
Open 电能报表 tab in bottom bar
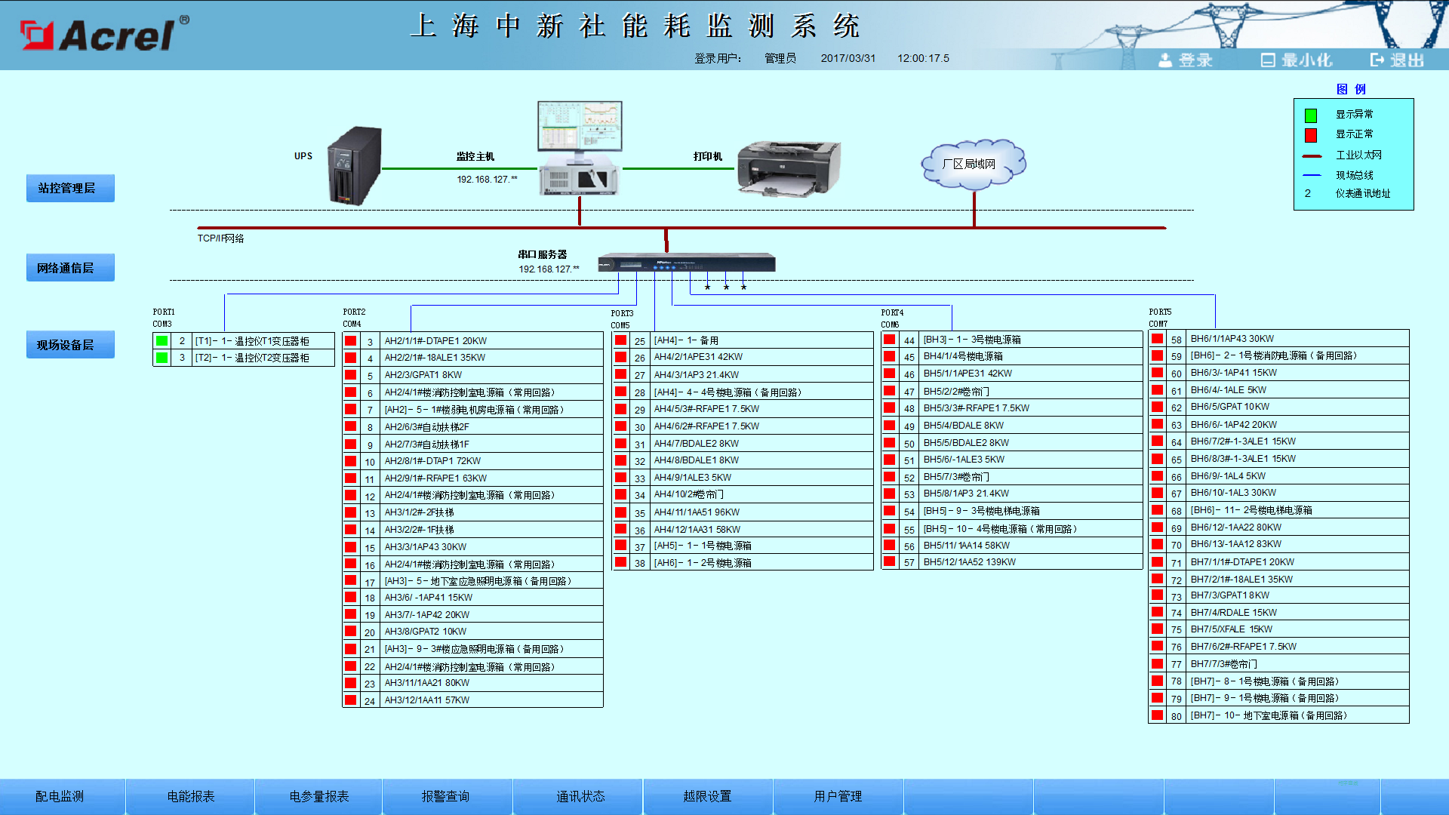[191, 796]
